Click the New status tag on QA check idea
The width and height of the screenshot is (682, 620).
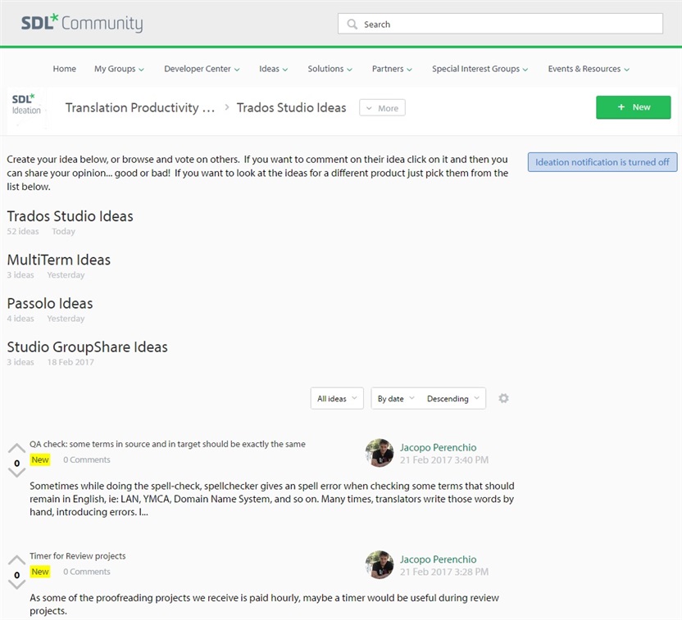coord(40,459)
